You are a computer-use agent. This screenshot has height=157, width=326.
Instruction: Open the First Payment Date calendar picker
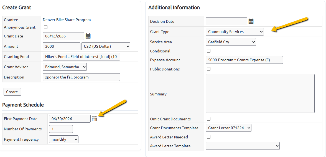click(x=94, y=119)
